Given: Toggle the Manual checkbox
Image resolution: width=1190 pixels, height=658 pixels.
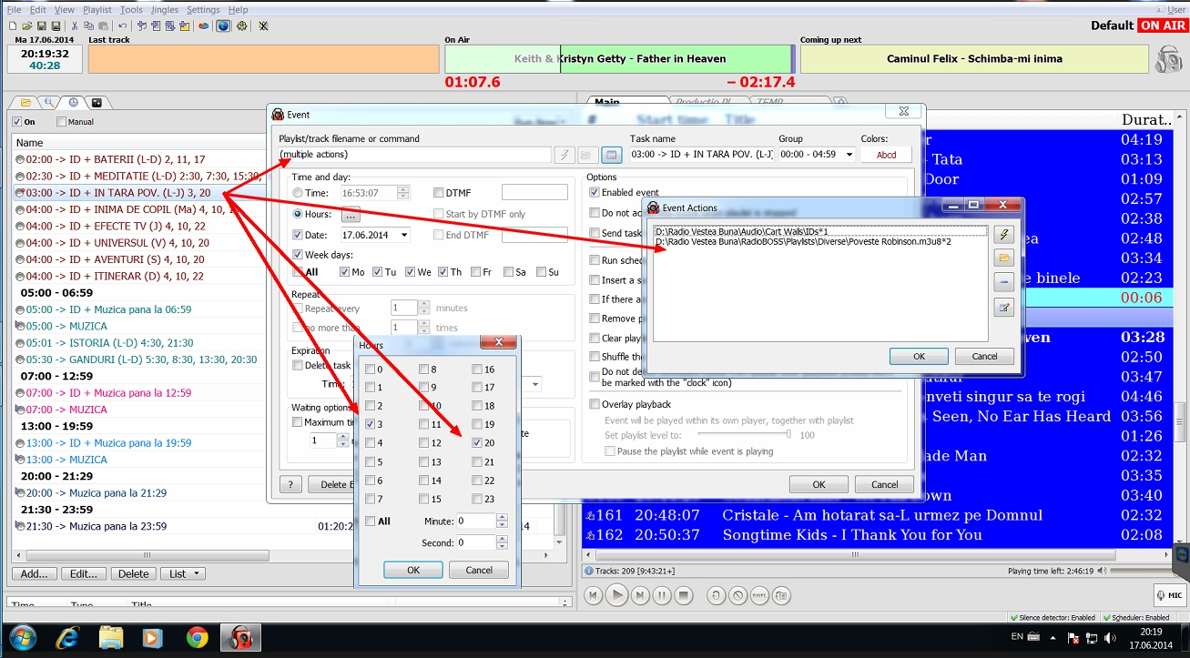Looking at the screenshot, I should click(x=62, y=122).
